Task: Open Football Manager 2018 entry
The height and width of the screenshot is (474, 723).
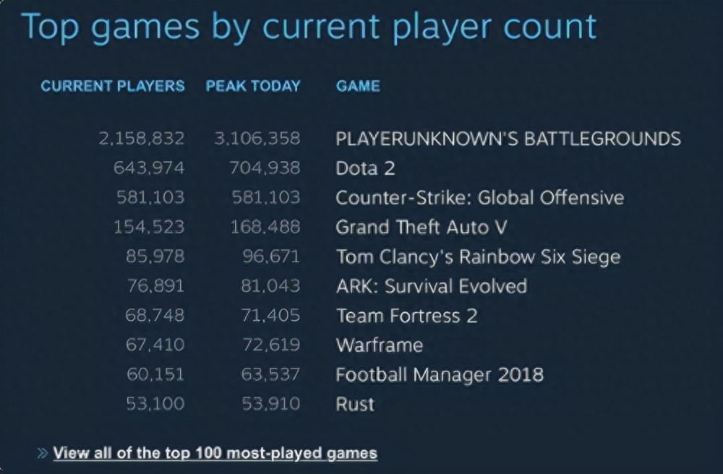Action: [440, 374]
